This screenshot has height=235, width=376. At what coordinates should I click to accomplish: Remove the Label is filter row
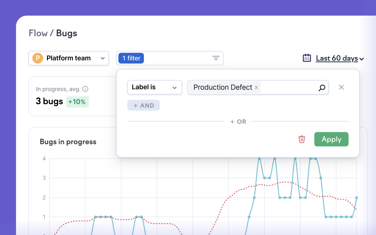pyautogui.click(x=341, y=87)
